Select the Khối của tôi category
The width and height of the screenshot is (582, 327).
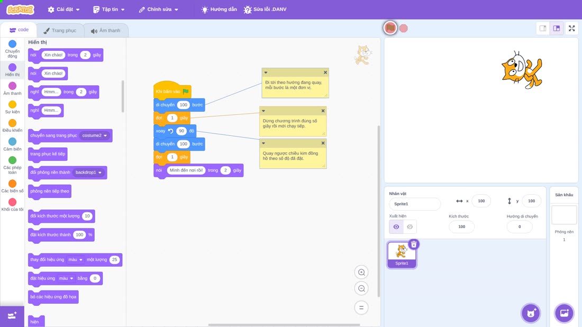(12, 205)
